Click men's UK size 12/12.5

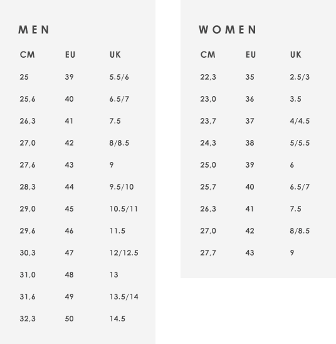[124, 253]
